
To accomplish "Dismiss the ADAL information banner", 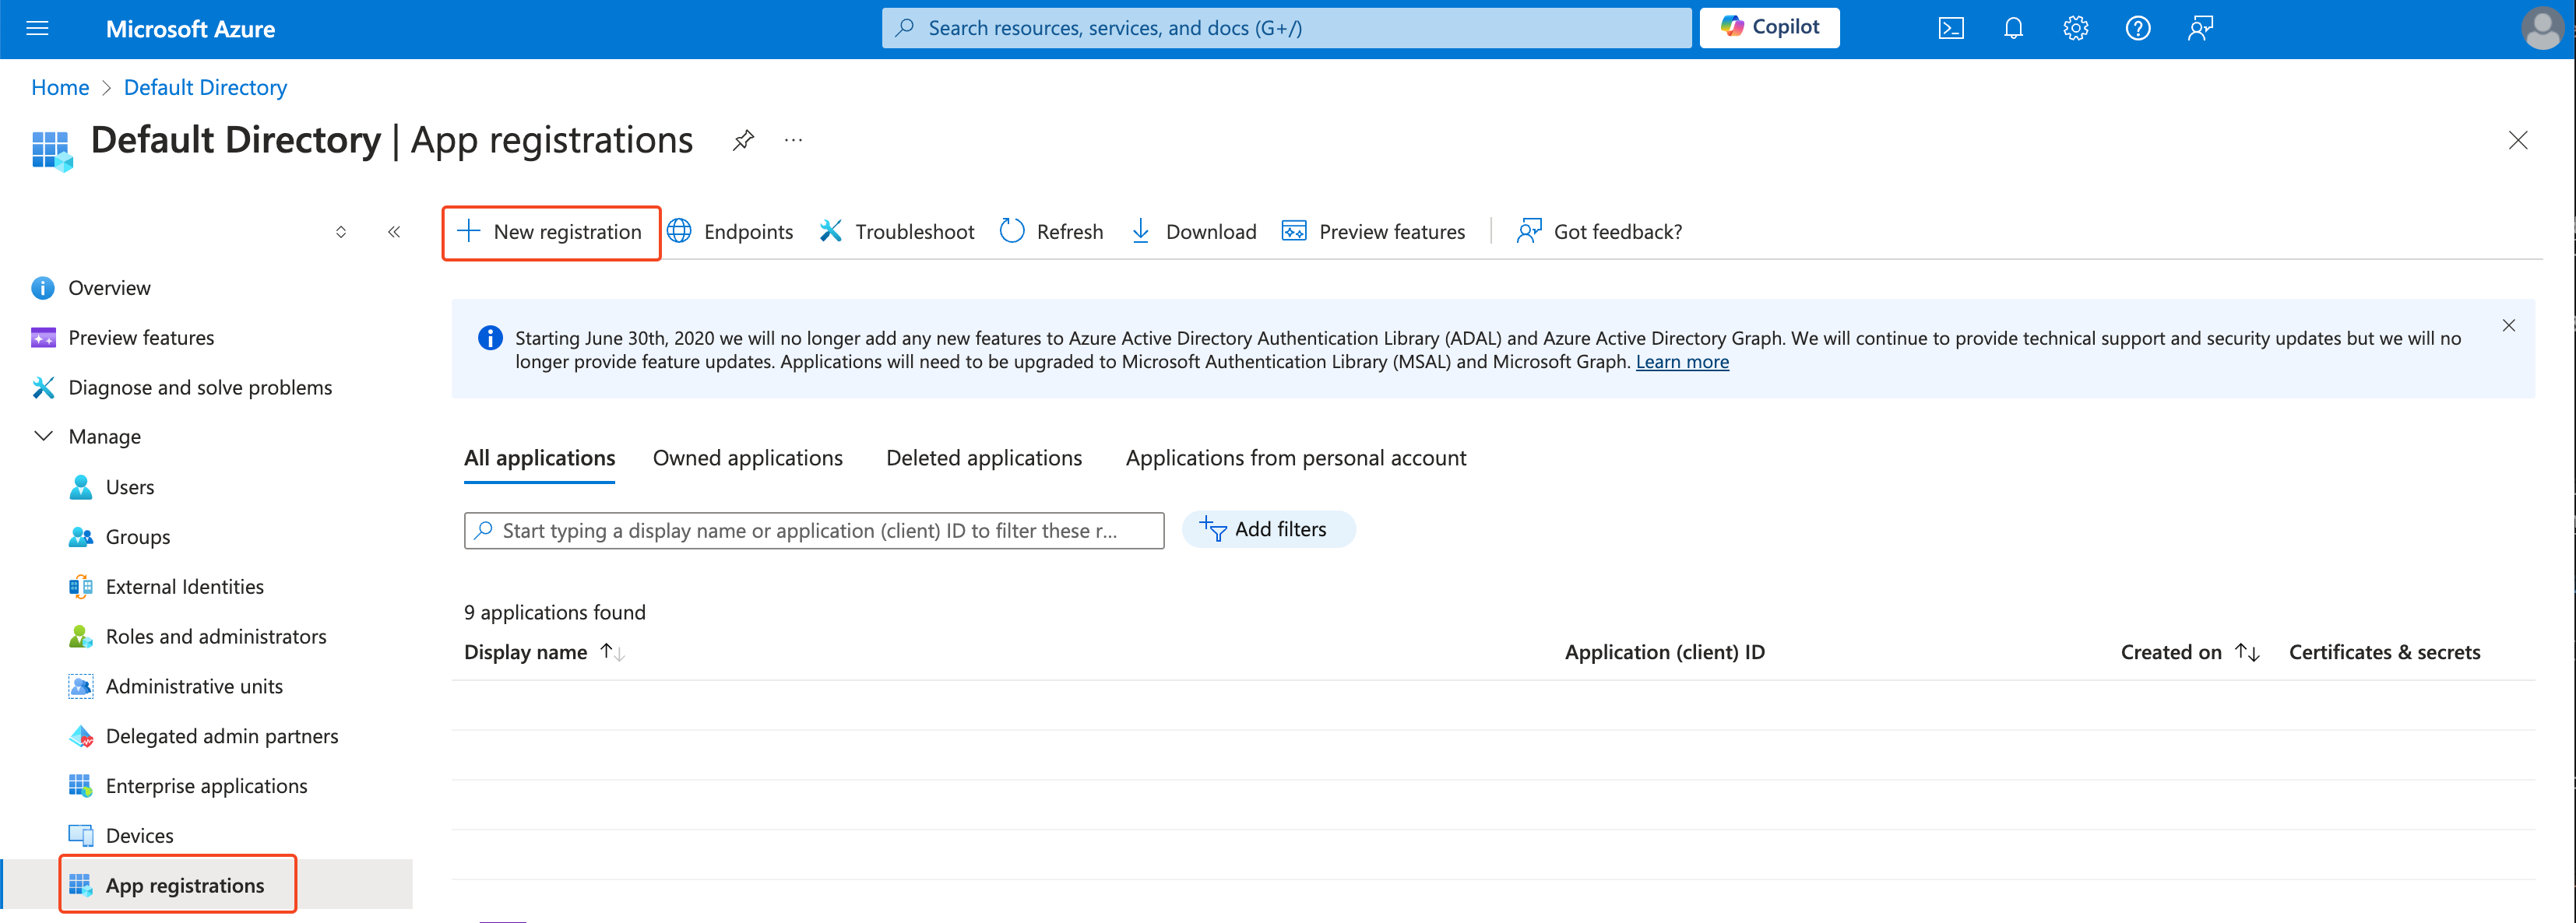I will 2508,325.
